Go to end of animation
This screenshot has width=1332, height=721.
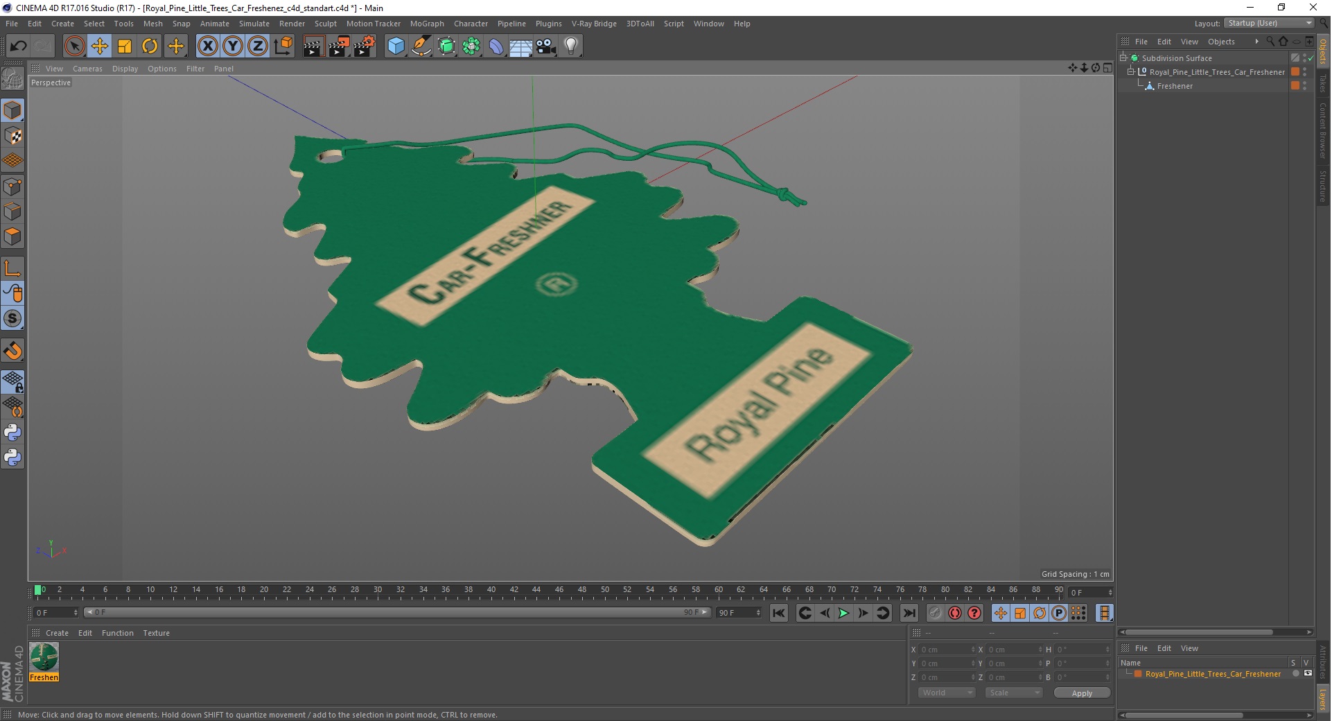[x=909, y=613]
